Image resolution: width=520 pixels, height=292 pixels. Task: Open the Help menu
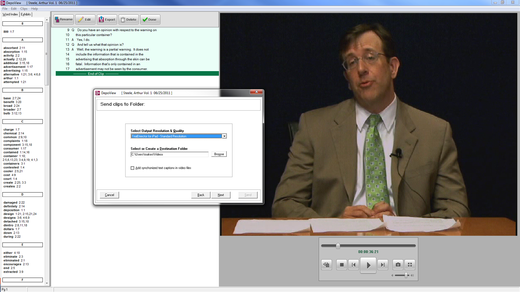coord(34,9)
